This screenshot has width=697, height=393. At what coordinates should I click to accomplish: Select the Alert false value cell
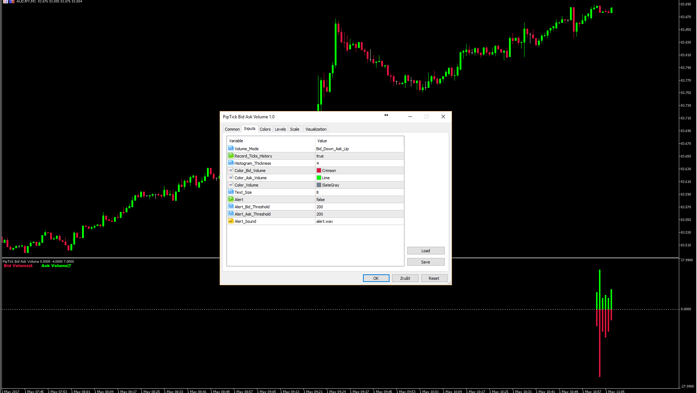(359, 200)
